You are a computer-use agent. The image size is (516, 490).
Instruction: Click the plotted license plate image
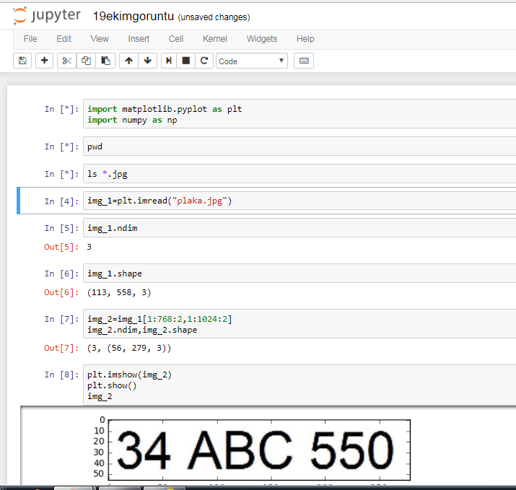[x=259, y=450]
